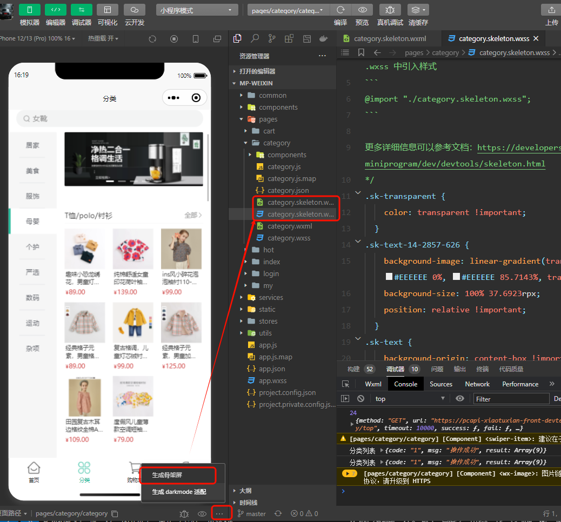
Task: Open the iPhone 12/13 device selector dropdown
Action: click(x=38, y=39)
